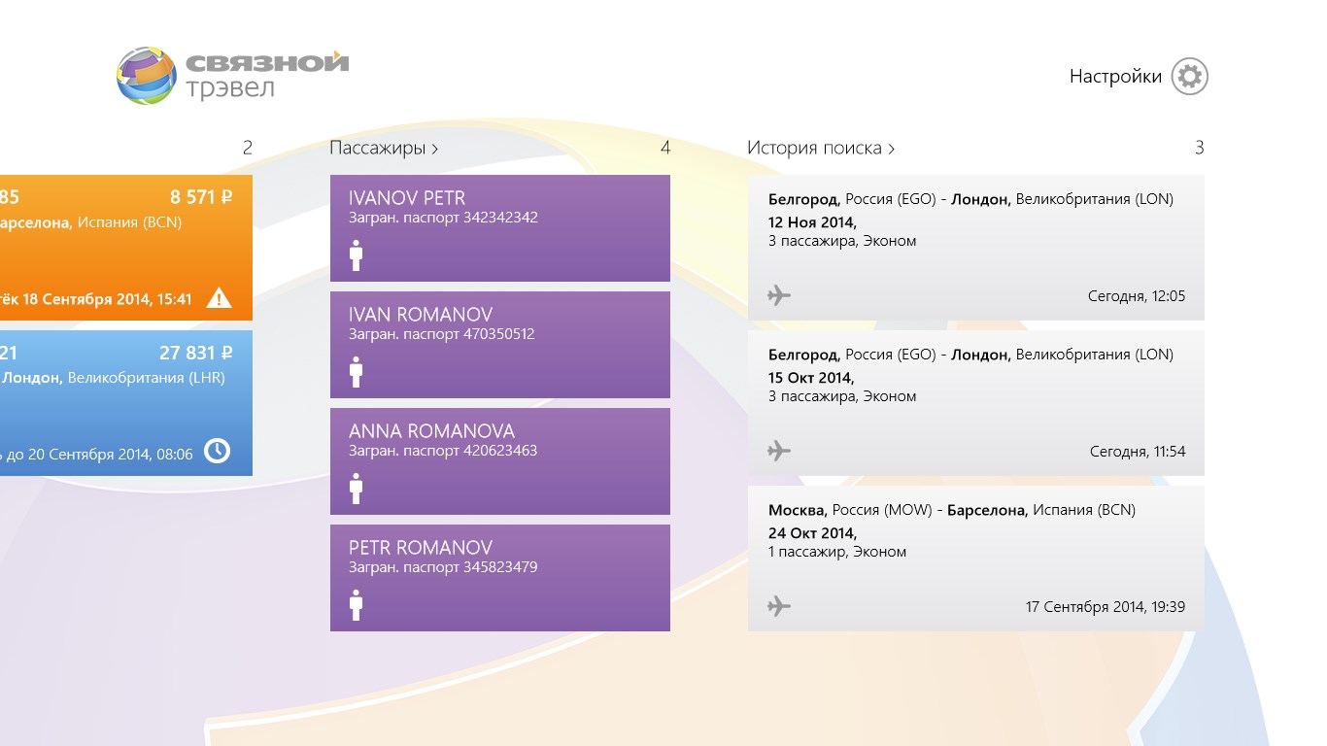
Task: Click the 'до 20 Сентября 2014, 08:06' deadline text
Action: pos(102,455)
